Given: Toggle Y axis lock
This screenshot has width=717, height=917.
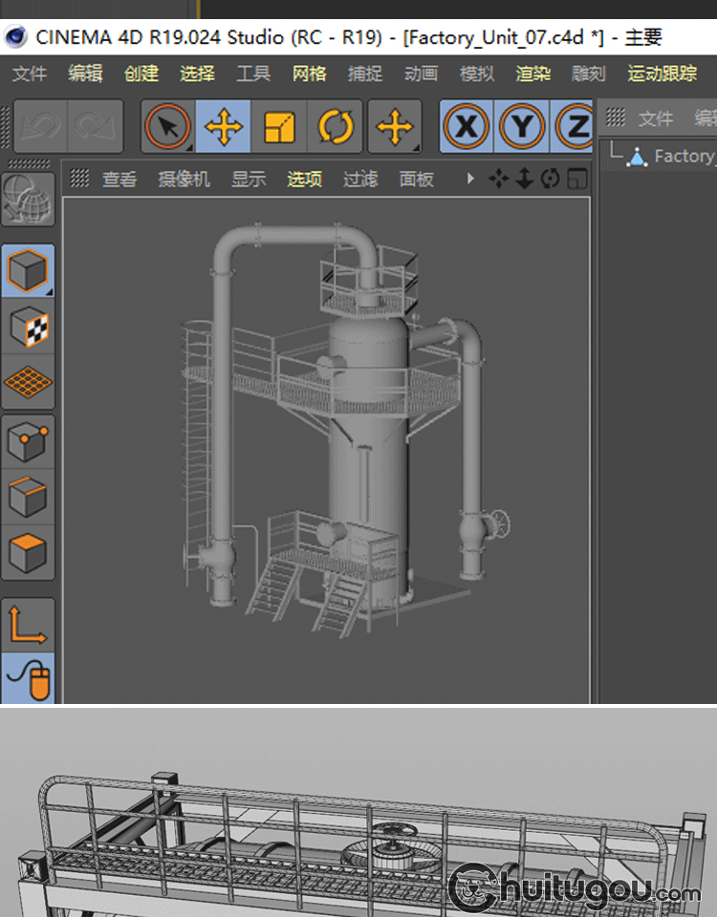Looking at the screenshot, I should click(522, 127).
